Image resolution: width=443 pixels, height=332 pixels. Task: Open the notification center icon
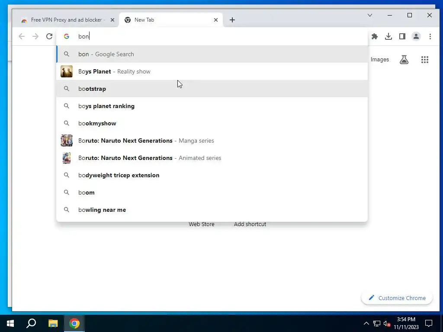coord(429,323)
